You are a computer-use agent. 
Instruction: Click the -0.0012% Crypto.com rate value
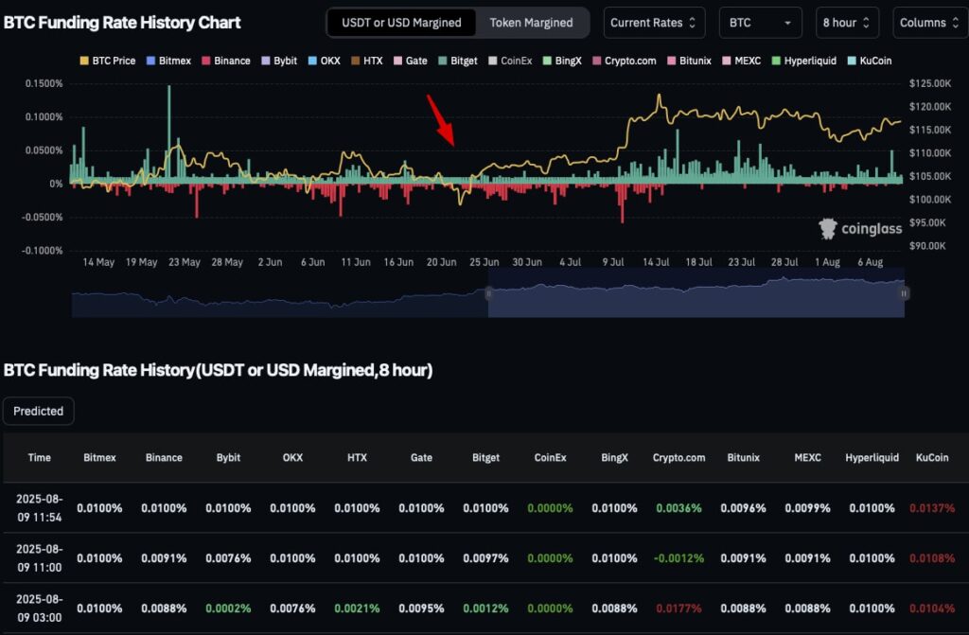click(x=678, y=558)
